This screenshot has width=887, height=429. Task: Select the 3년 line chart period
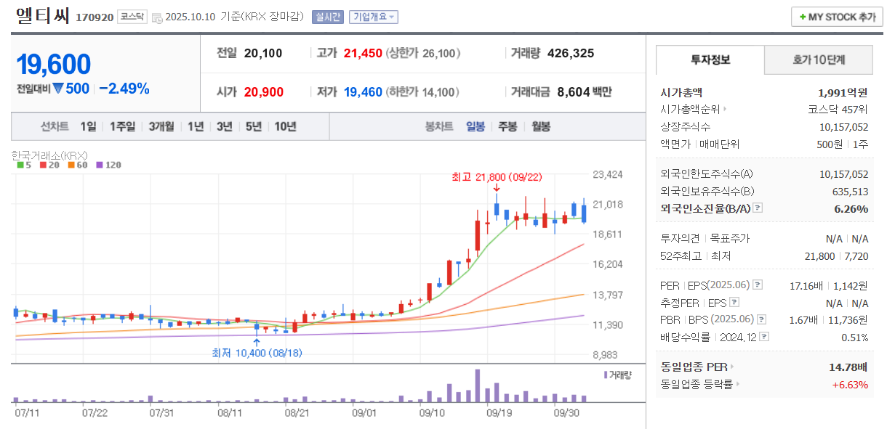tap(225, 126)
